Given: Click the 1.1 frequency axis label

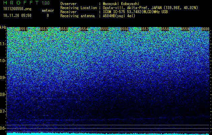Looking at the screenshot, I should coord(3,44).
